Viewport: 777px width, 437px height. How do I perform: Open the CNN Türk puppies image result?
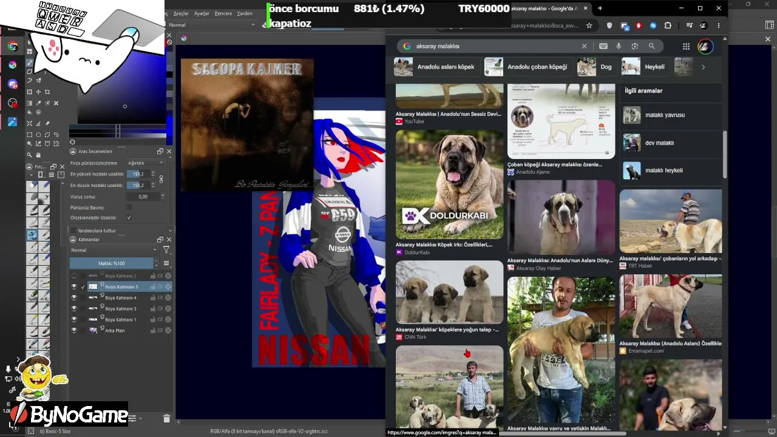click(449, 292)
